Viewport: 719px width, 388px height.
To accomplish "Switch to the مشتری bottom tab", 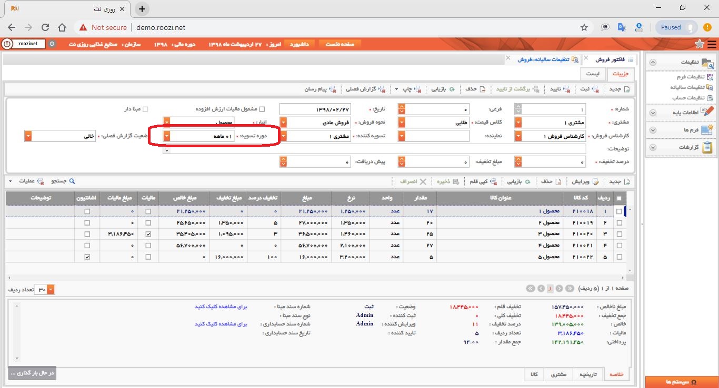I will click(558, 374).
